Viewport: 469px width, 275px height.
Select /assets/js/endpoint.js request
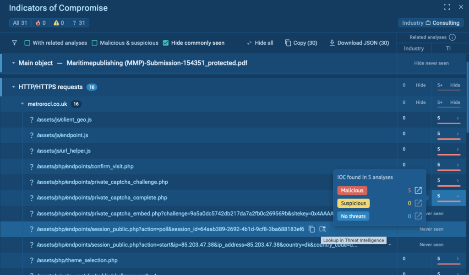tap(62, 135)
